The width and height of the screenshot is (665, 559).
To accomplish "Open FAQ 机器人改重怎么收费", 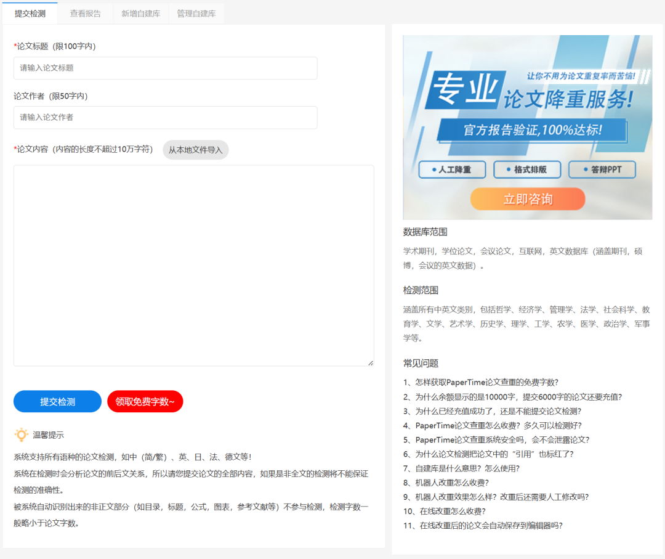I will tap(446, 483).
